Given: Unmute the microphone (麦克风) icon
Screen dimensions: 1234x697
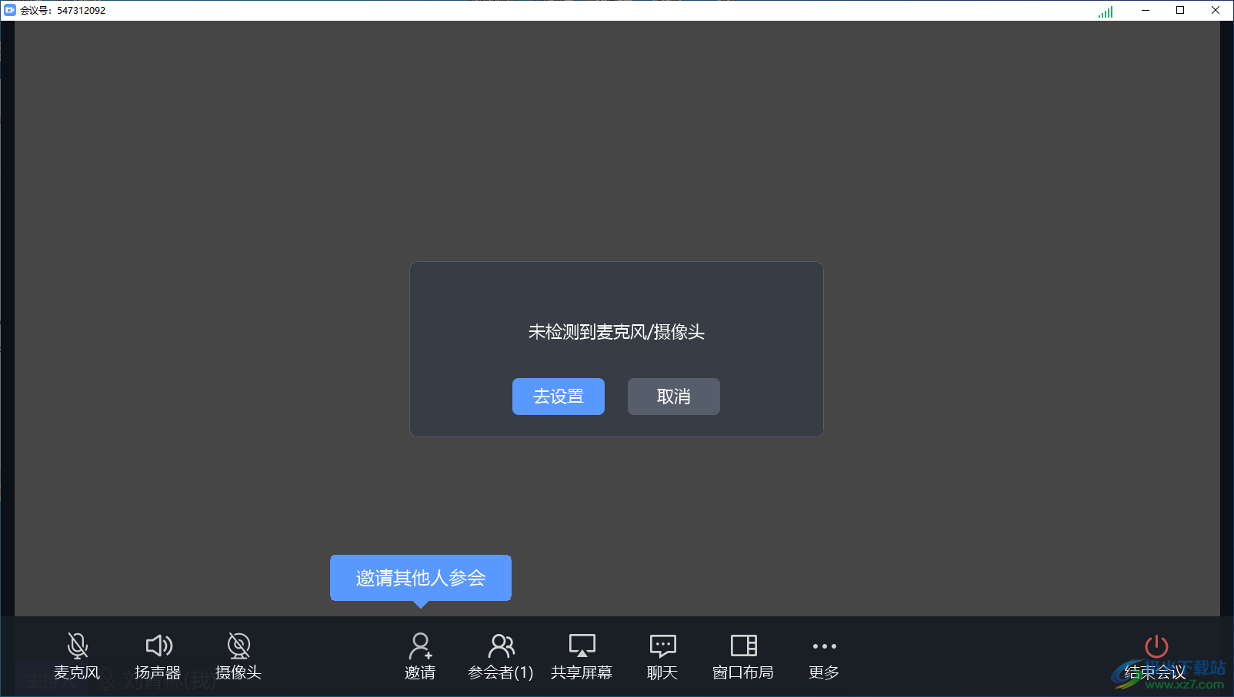Looking at the screenshot, I should [x=77, y=646].
